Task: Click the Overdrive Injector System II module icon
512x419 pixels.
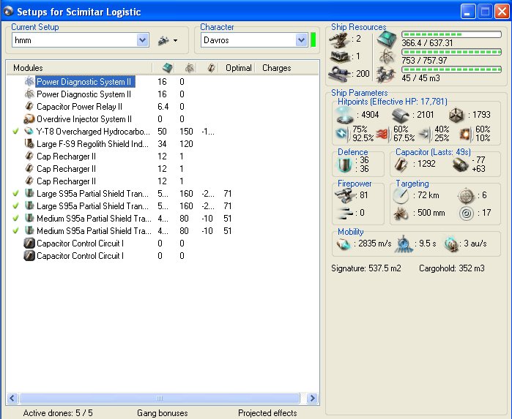Action: (x=29, y=119)
